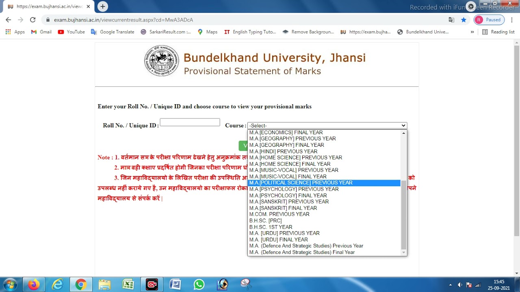Click the dropdown list scroll-up arrow
Image resolution: width=520 pixels, height=292 pixels.
point(403,133)
